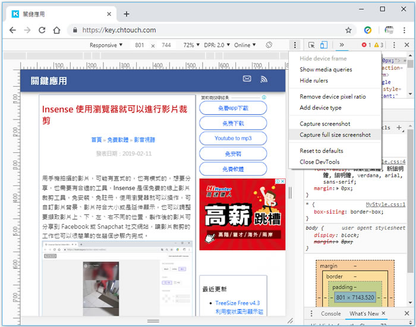Switch to the Console drawer tab
This screenshot has width=416, height=327.
click(x=331, y=313)
